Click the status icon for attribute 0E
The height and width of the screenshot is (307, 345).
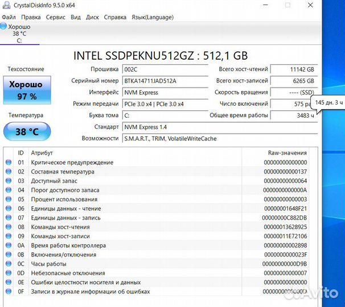[x=9, y=282]
